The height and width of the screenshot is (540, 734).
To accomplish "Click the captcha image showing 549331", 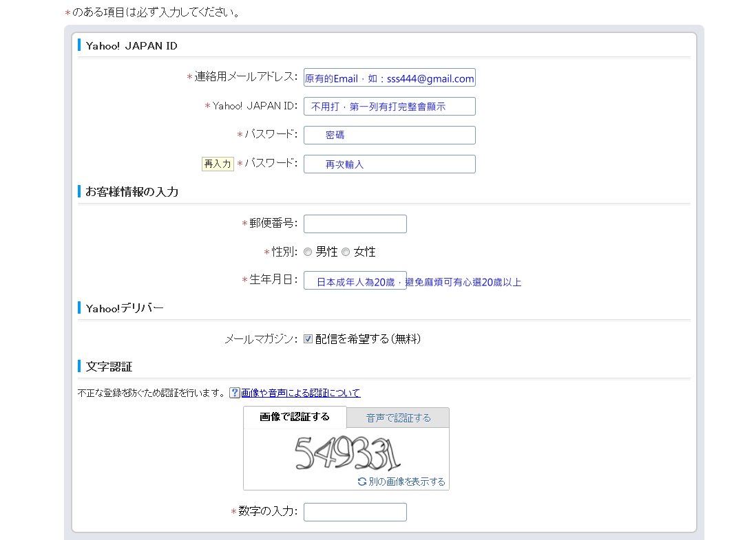I will (x=347, y=453).
